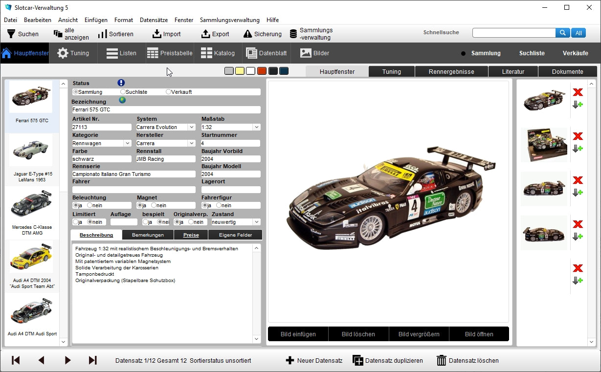Switch to the Rennergebnisse tab
Image resolution: width=601 pixels, height=372 pixels.
tap(451, 71)
